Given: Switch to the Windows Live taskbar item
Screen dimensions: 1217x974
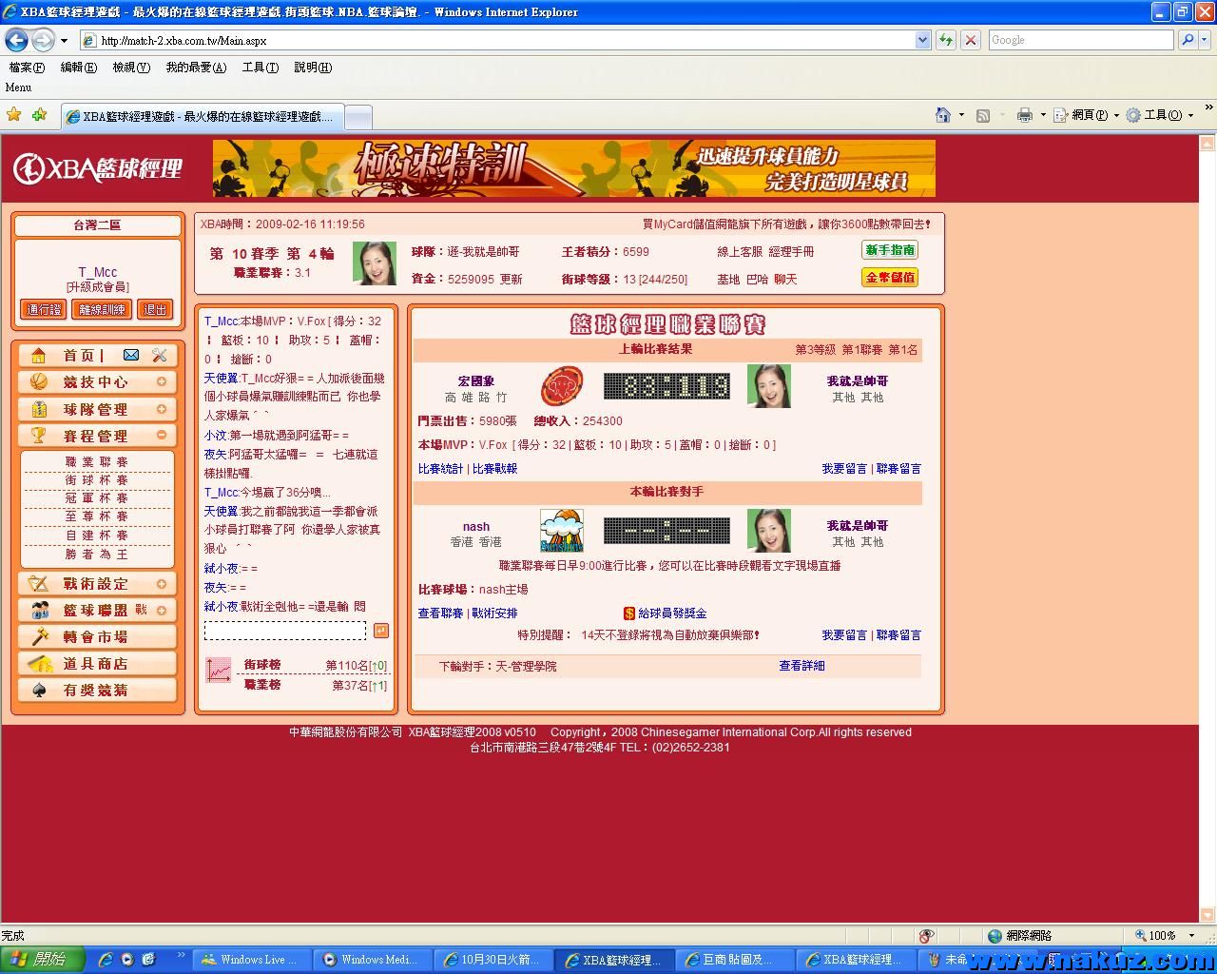Looking at the screenshot, I should (252, 960).
